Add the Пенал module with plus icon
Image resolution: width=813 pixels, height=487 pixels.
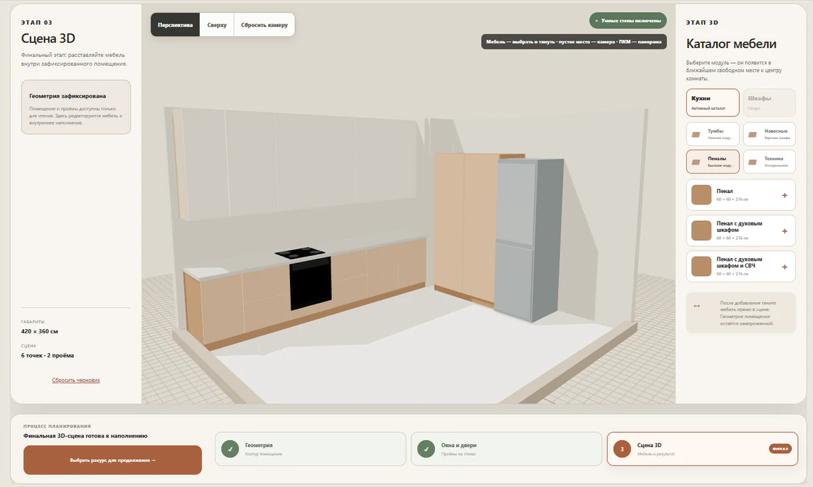click(785, 196)
